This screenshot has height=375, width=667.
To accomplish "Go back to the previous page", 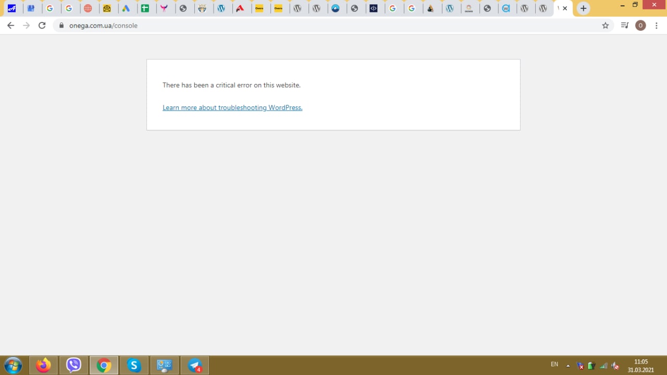I will click(x=10, y=26).
